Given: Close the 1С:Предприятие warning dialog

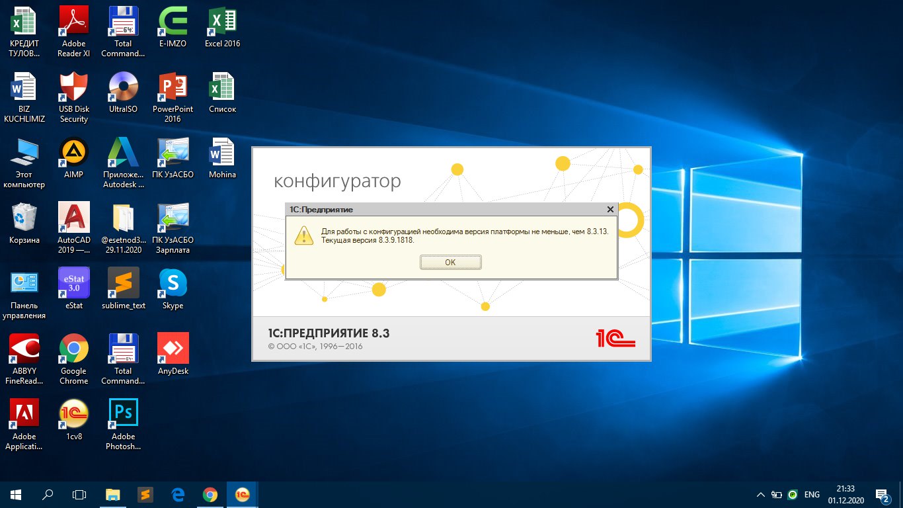Looking at the screenshot, I should pos(610,209).
